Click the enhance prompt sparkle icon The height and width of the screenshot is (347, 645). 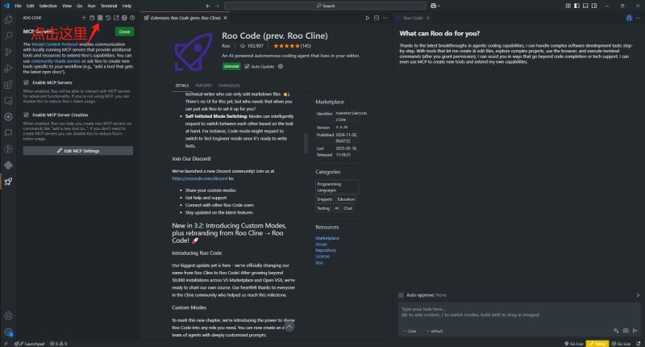pos(616,331)
